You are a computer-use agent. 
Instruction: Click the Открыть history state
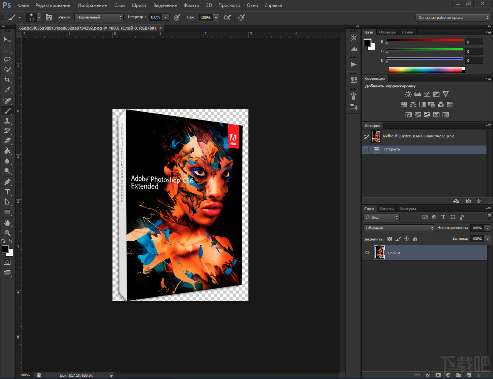392,149
